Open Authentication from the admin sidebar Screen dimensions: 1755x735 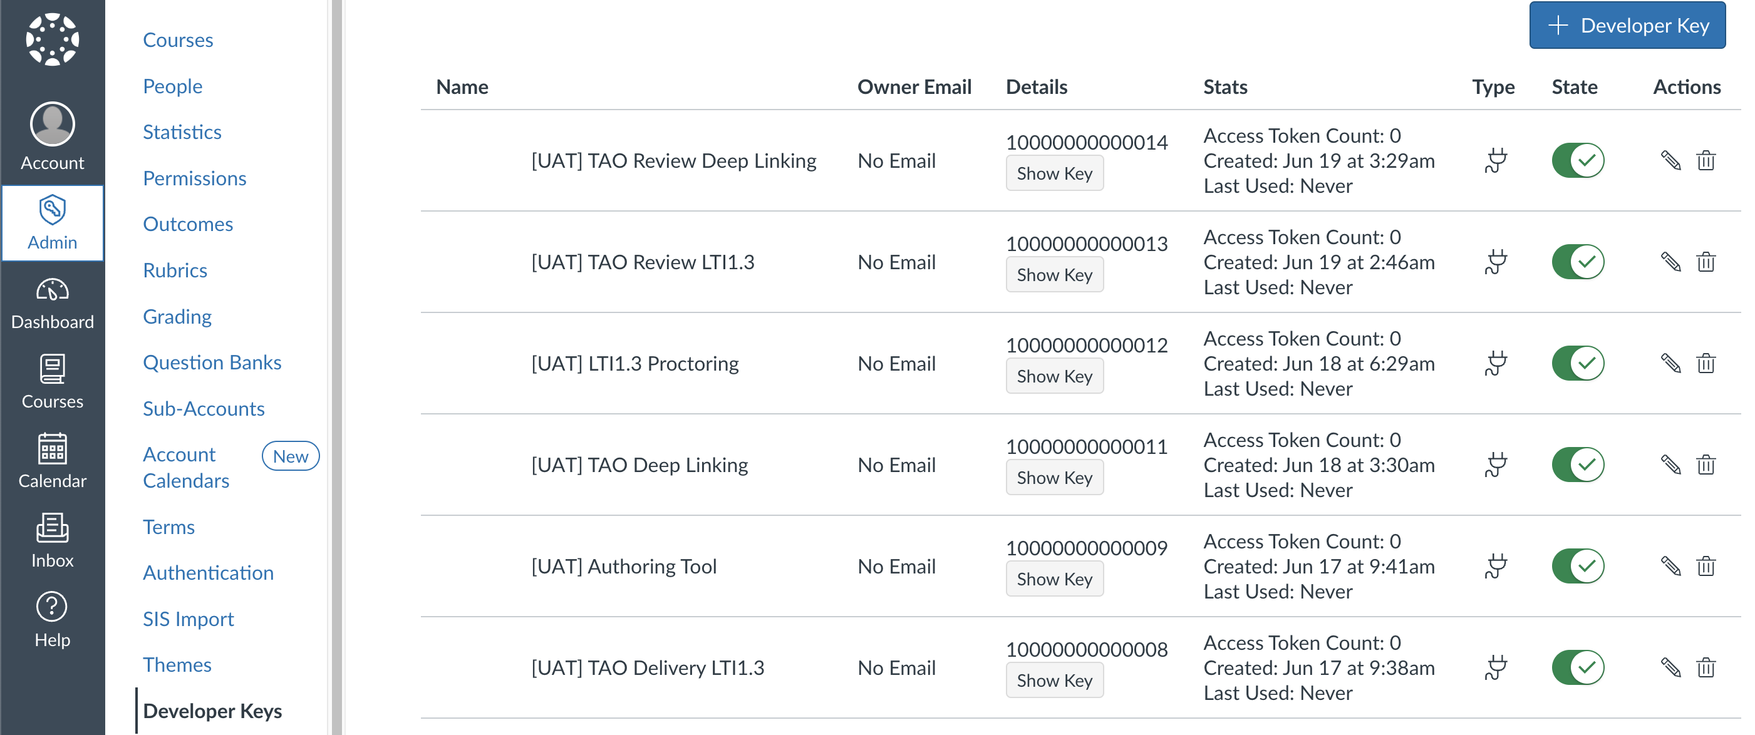point(208,573)
